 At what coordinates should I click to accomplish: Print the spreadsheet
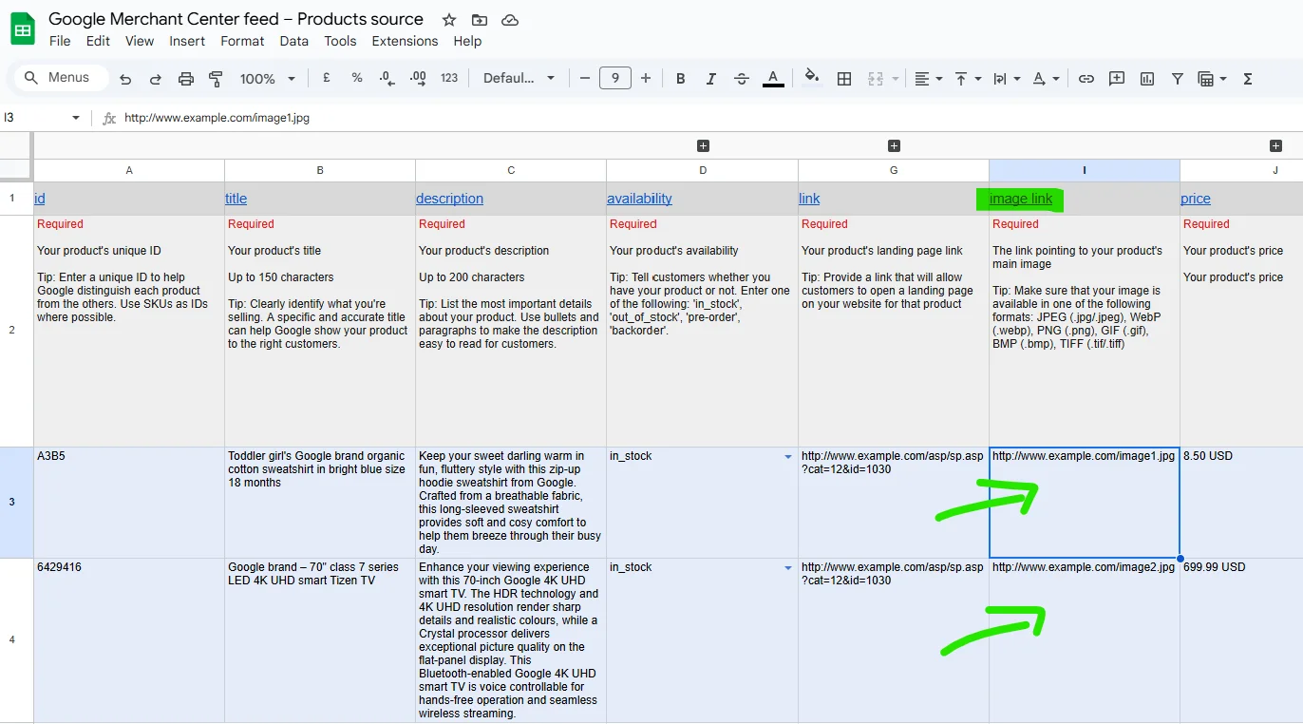(x=186, y=79)
